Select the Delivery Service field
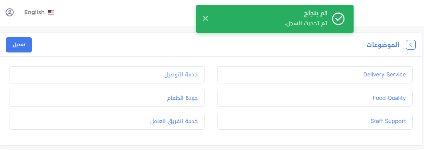The width and height of the screenshot is (424, 150). pos(315,75)
